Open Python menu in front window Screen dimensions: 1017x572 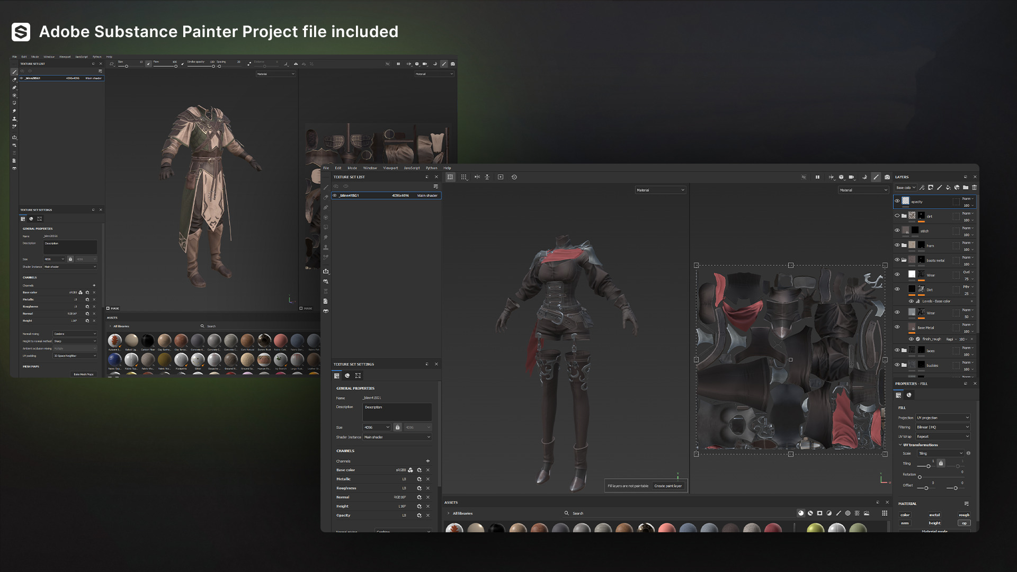(x=432, y=168)
